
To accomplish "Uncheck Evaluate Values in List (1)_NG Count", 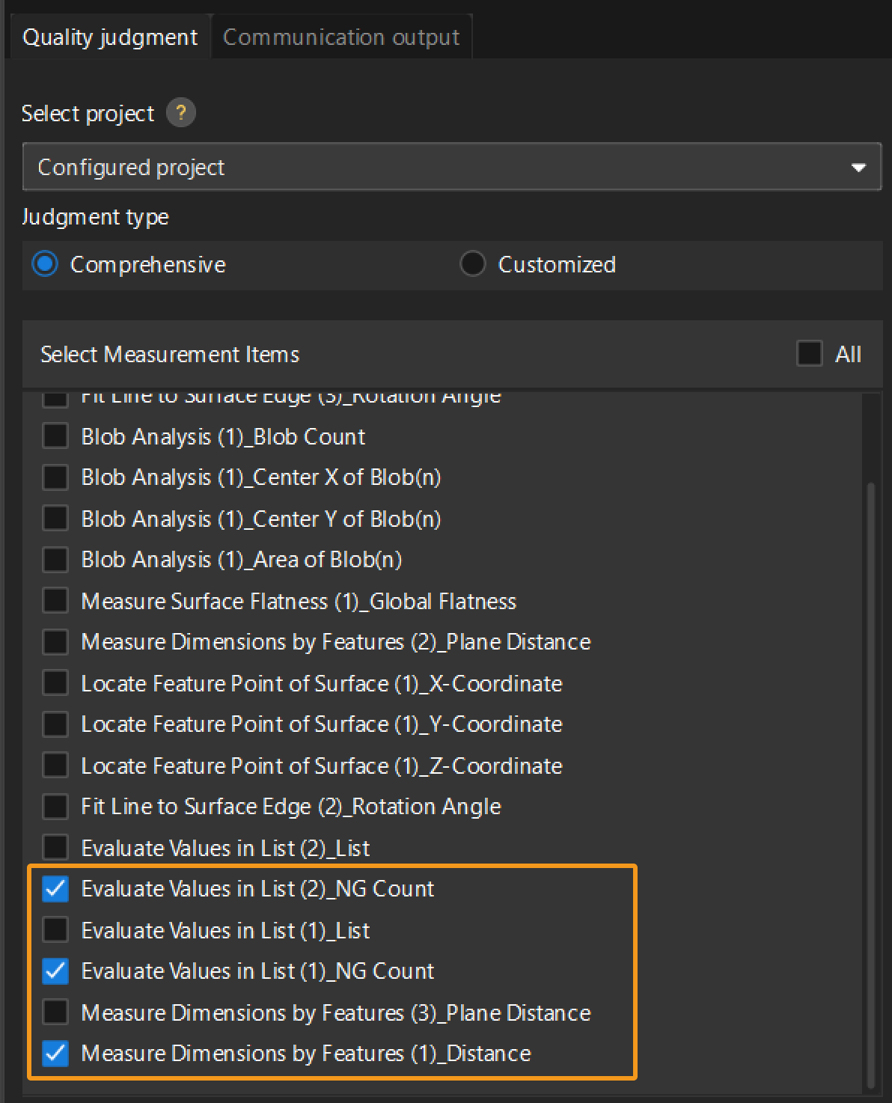I will [55, 971].
